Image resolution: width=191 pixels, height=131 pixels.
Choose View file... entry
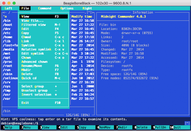tap(43, 21)
